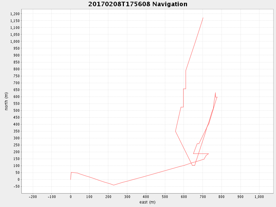Click the track's lowest point below zero north
The height and width of the screenshot is (207, 276).
click(x=114, y=185)
